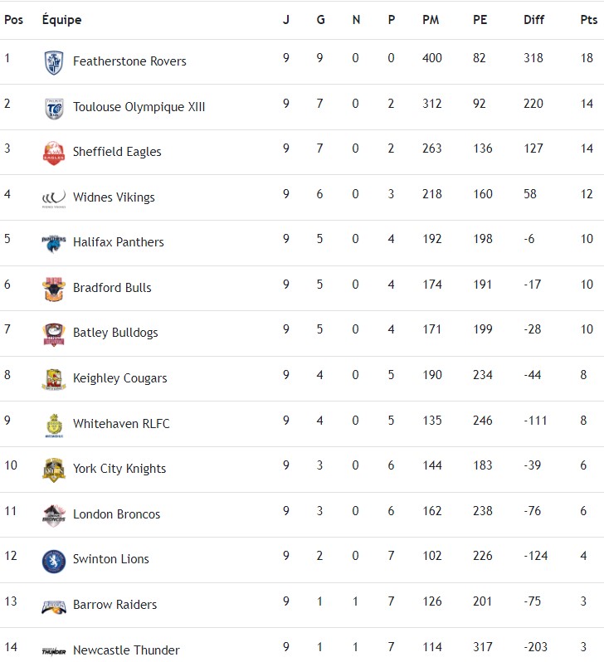Sort table by the Pts column header
The height and width of the screenshot is (662, 604).
tap(588, 20)
